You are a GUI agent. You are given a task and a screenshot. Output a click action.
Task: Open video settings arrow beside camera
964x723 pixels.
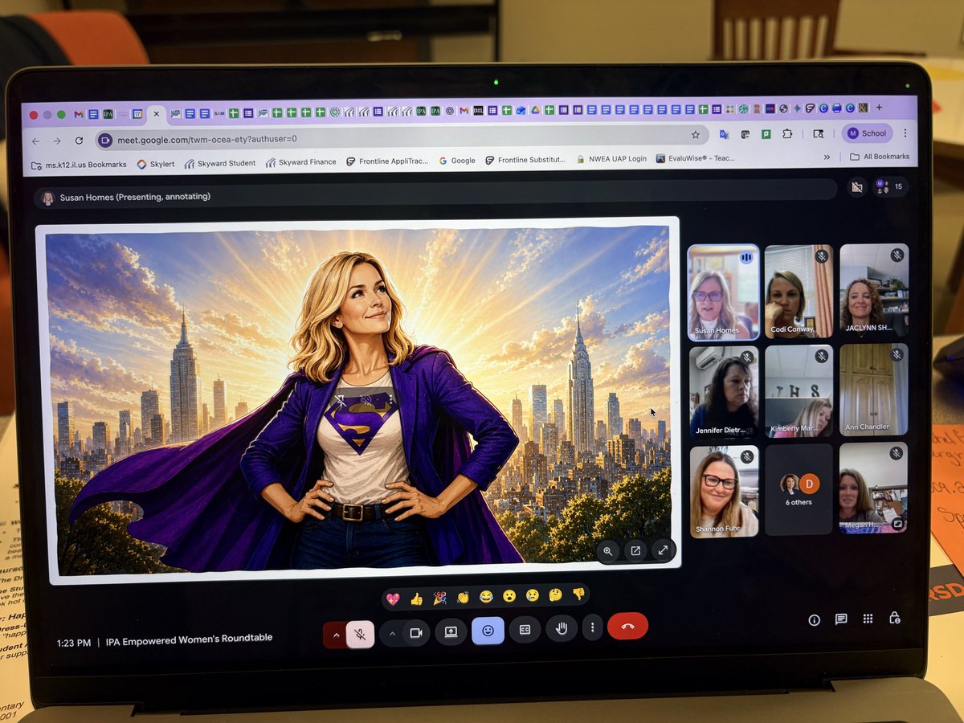click(392, 633)
